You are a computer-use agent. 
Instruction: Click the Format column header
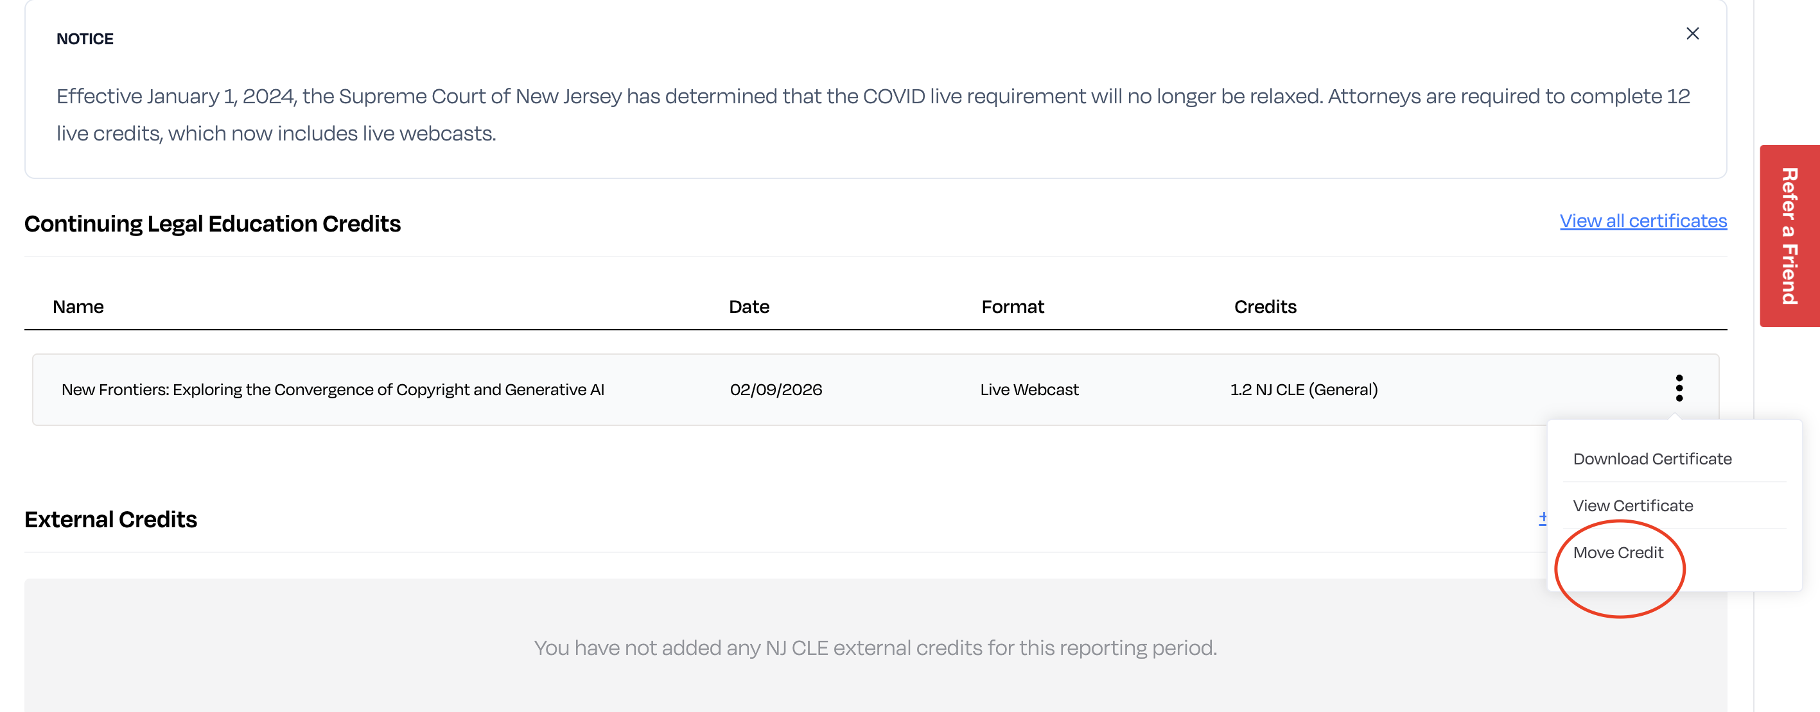[1011, 307]
